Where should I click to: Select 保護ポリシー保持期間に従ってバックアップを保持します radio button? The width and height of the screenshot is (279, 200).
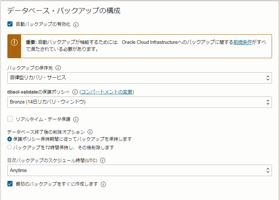click(x=10, y=139)
